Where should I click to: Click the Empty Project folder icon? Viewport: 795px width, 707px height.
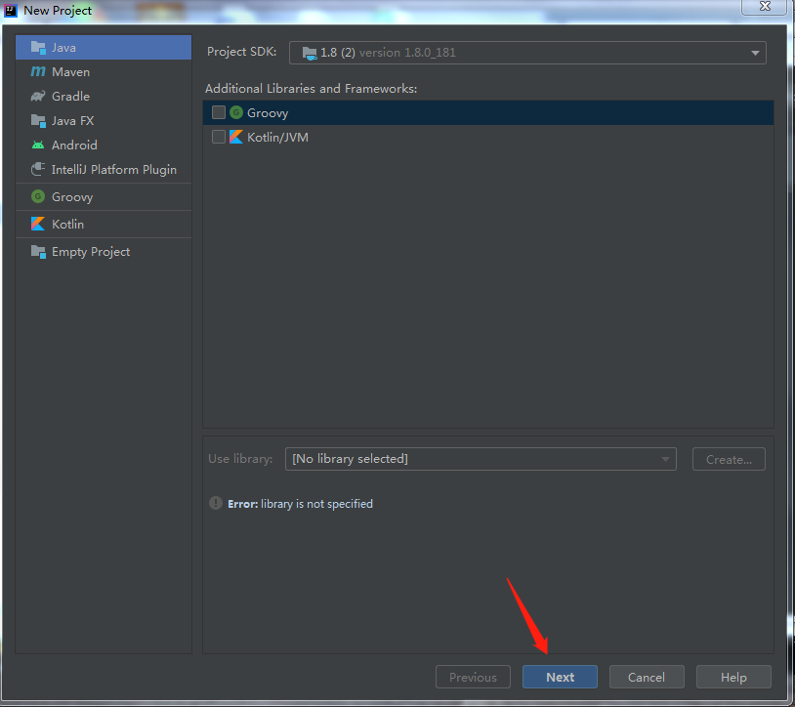coord(38,251)
